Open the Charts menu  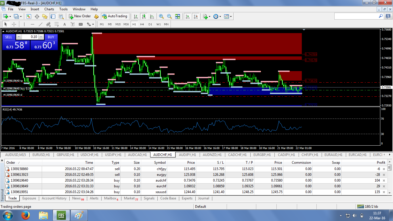[x=49, y=9]
